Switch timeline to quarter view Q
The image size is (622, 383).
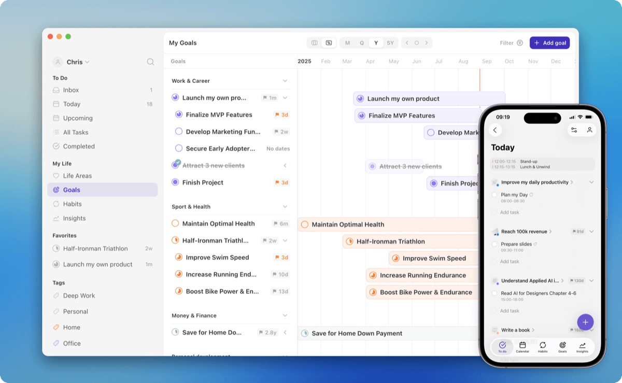coord(362,43)
